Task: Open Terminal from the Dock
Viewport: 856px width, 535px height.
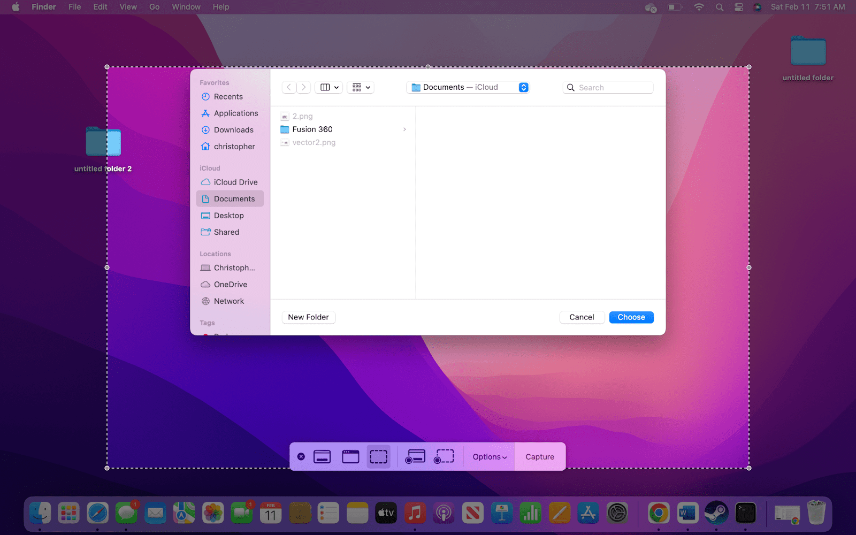Action: (x=745, y=514)
